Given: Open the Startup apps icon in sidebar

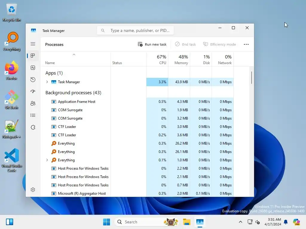Looking at the screenshot, I should (x=33, y=91).
